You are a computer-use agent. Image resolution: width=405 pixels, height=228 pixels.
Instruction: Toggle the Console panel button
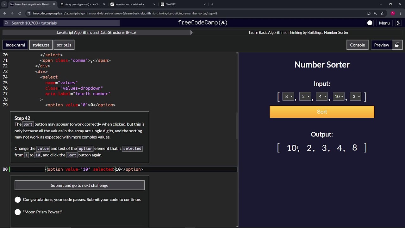[x=357, y=45]
